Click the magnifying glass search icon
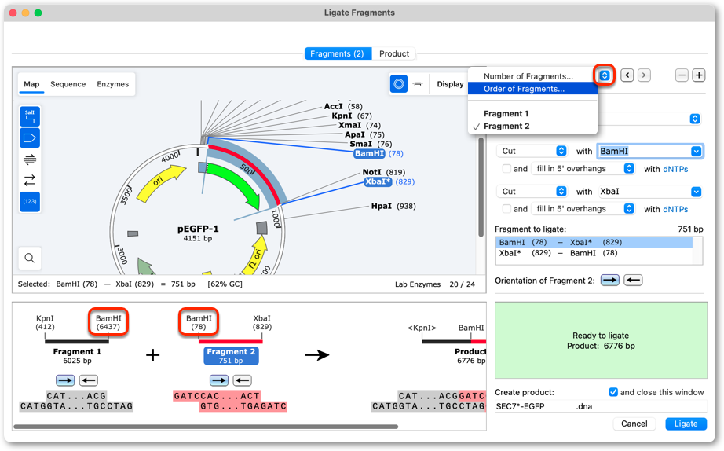 click(30, 258)
